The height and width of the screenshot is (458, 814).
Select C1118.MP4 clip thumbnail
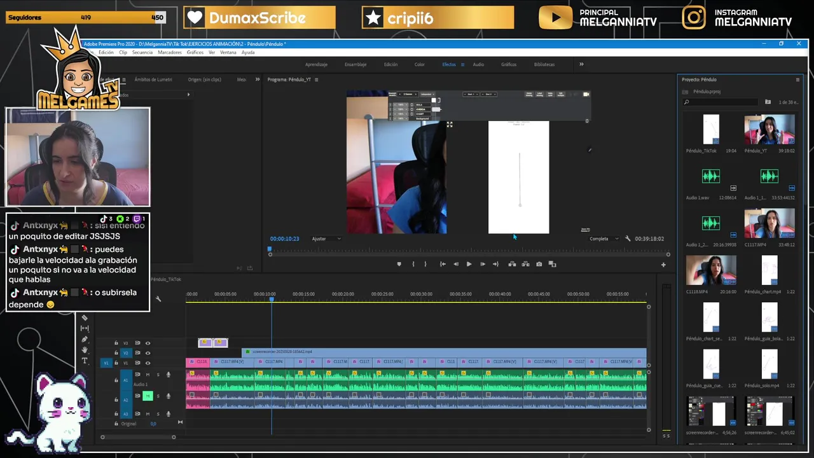pyautogui.click(x=711, y=270)
